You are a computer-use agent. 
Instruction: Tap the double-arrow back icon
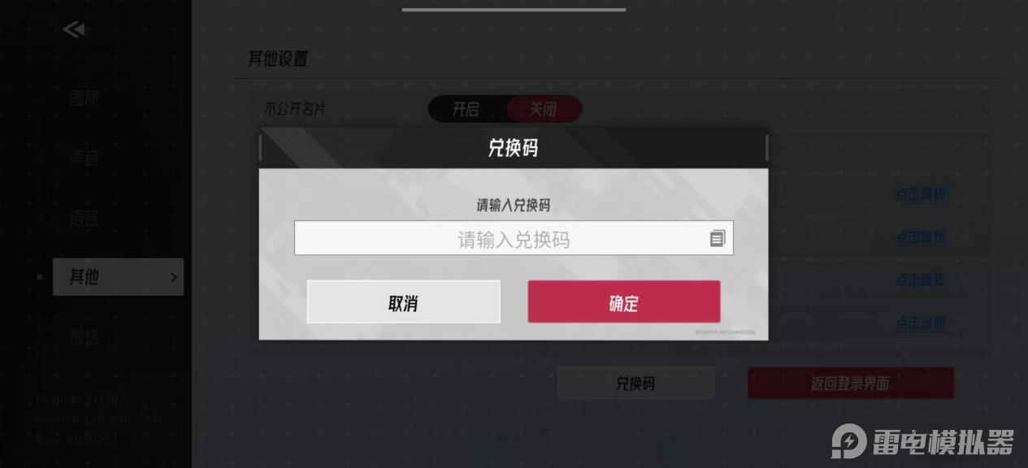(73, 29)
